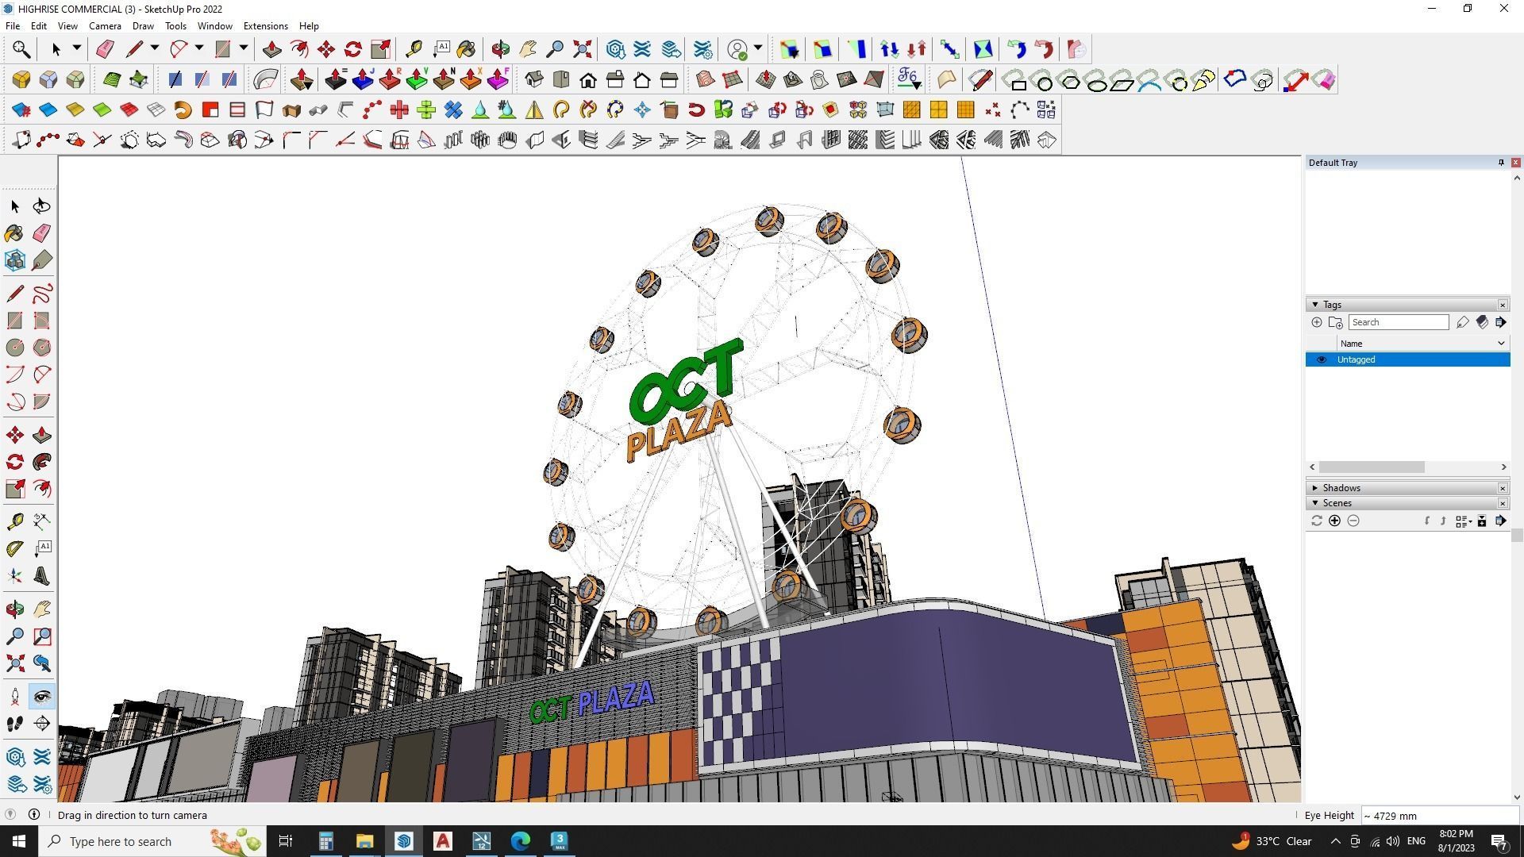Click the Tag tool pencil icon in Tags panel

(1463, 322)
